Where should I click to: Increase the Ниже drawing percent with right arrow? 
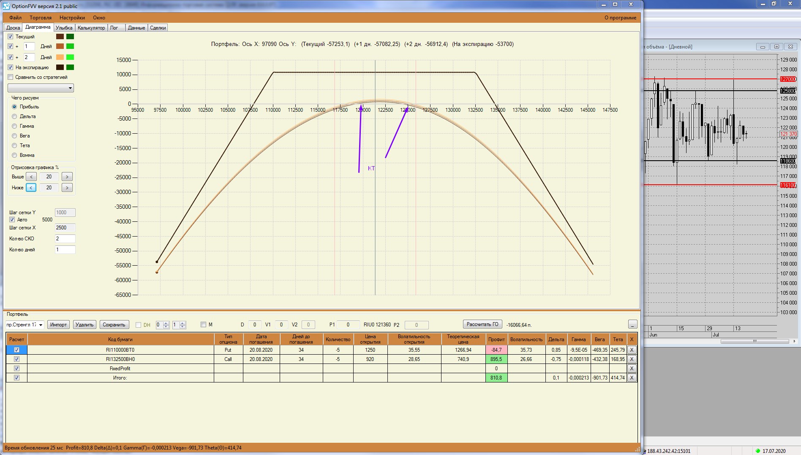tap(67, 188)
